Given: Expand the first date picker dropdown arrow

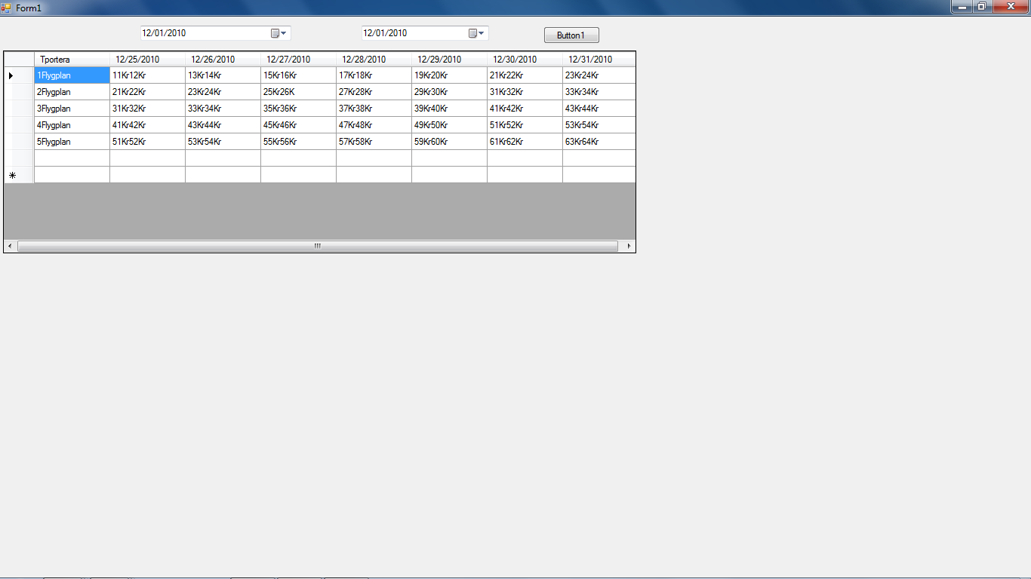Looking at the screenshot, I should pos(284,32).
